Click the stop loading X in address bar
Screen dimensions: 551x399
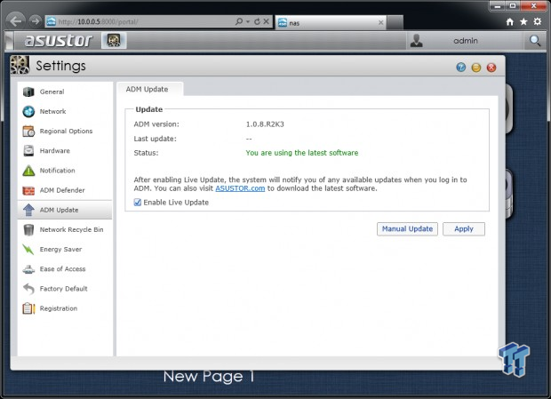267,21
